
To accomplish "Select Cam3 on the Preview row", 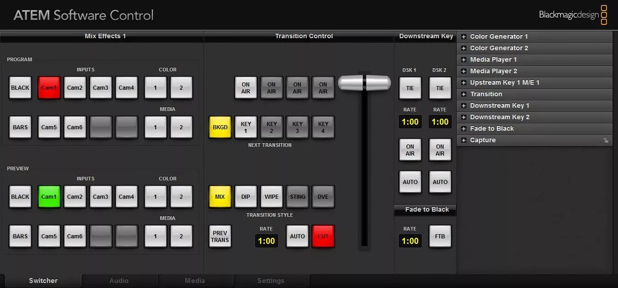I will coord(100,196).
